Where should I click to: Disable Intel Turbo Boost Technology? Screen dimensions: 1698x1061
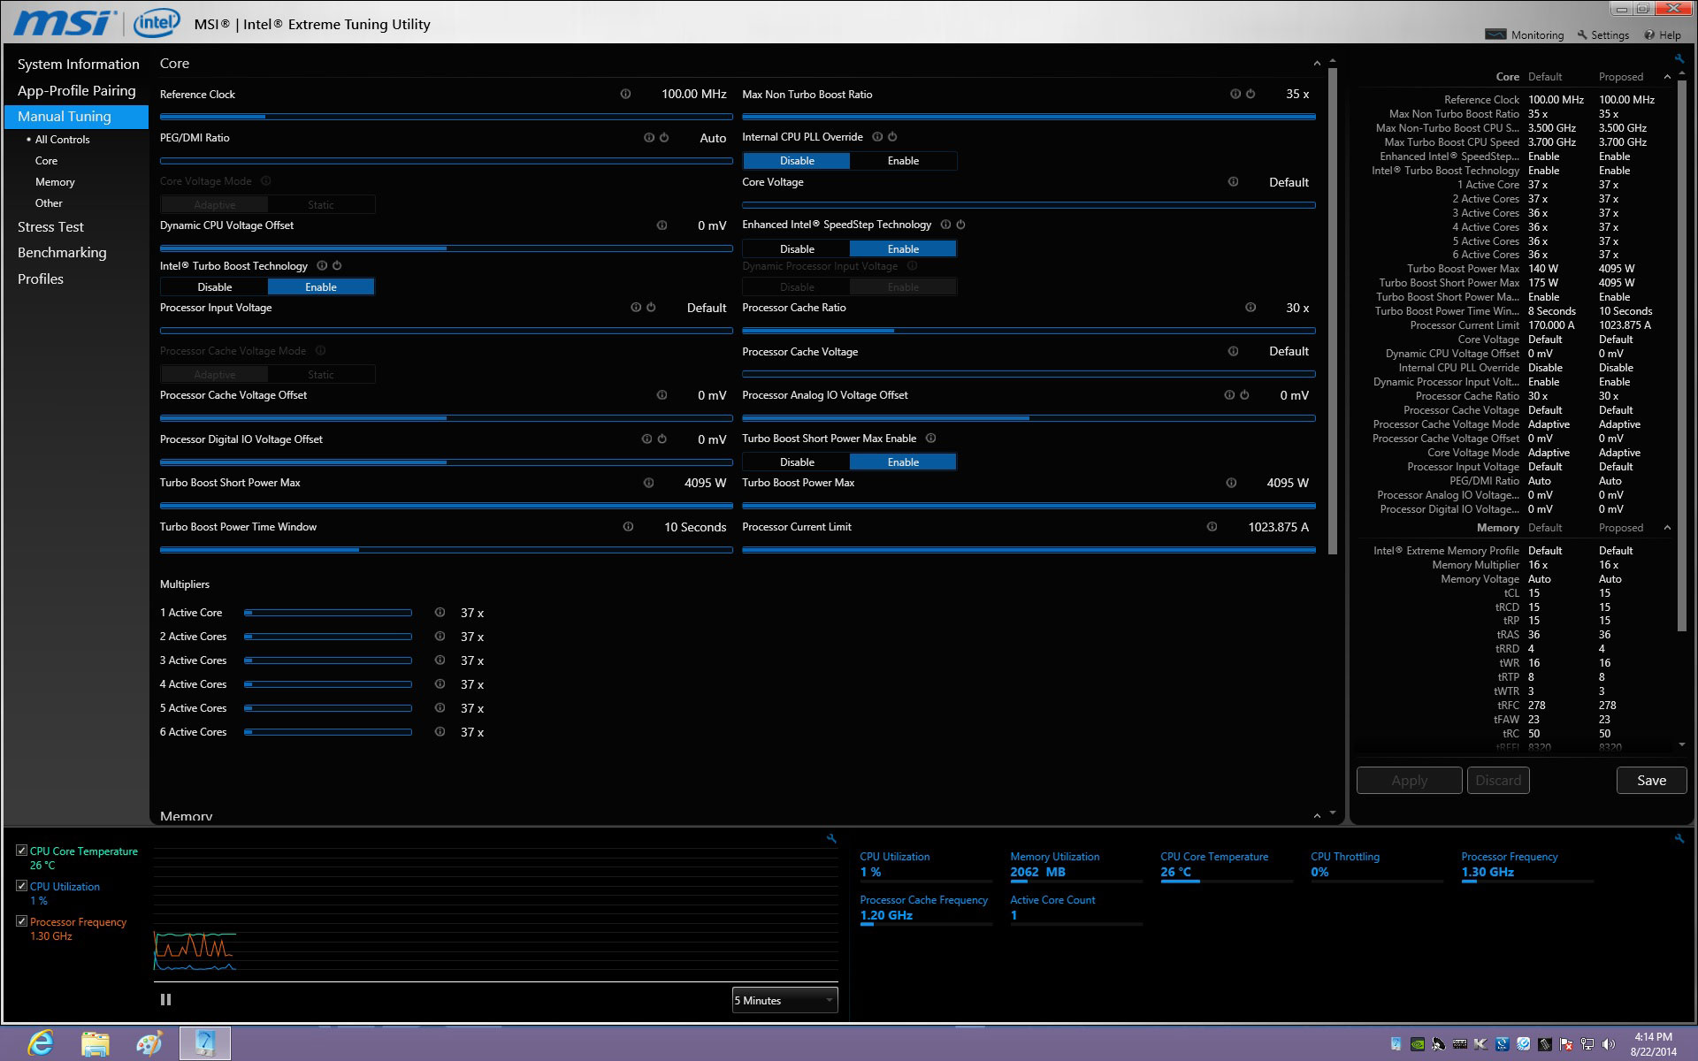215,287
